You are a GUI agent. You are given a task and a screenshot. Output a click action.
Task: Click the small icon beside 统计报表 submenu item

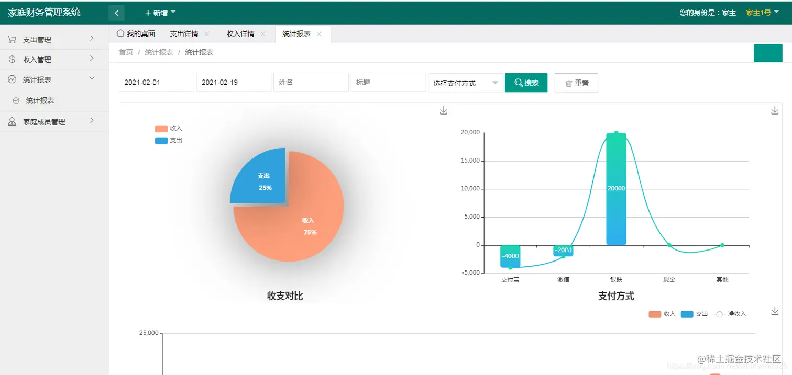(16, 100)
